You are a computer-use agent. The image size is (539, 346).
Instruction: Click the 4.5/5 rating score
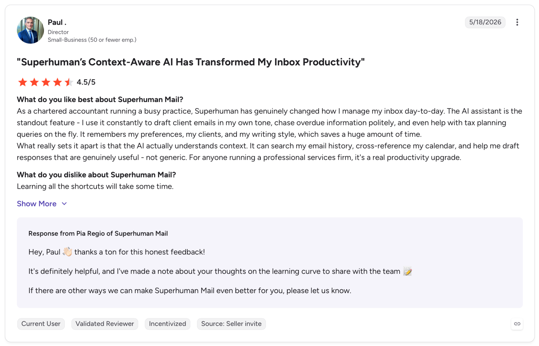point(86,82)
